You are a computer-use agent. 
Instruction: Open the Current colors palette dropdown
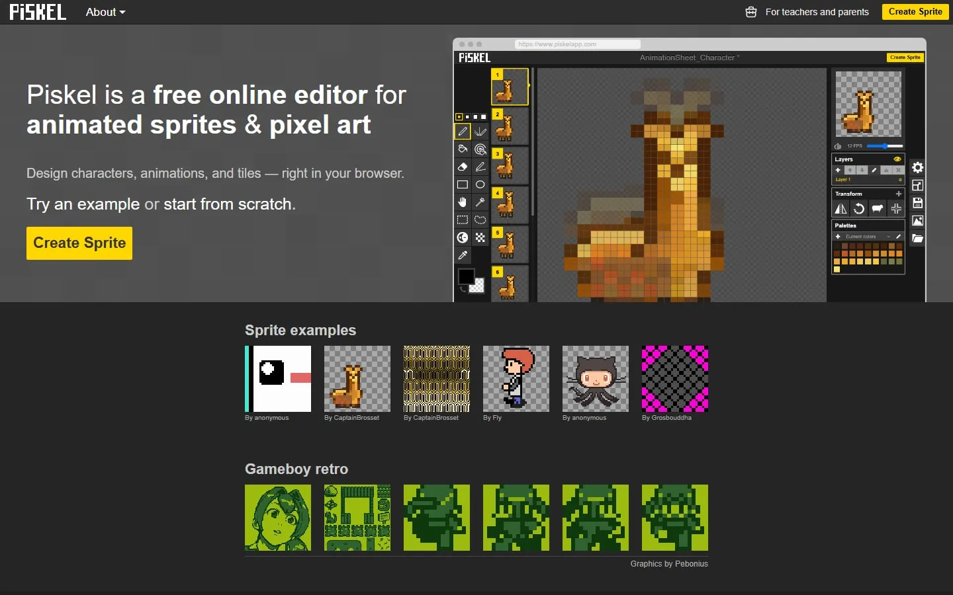tap(867, 237)
